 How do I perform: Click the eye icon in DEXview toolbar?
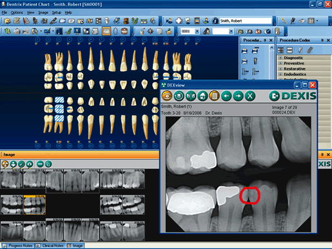[167, 96]
